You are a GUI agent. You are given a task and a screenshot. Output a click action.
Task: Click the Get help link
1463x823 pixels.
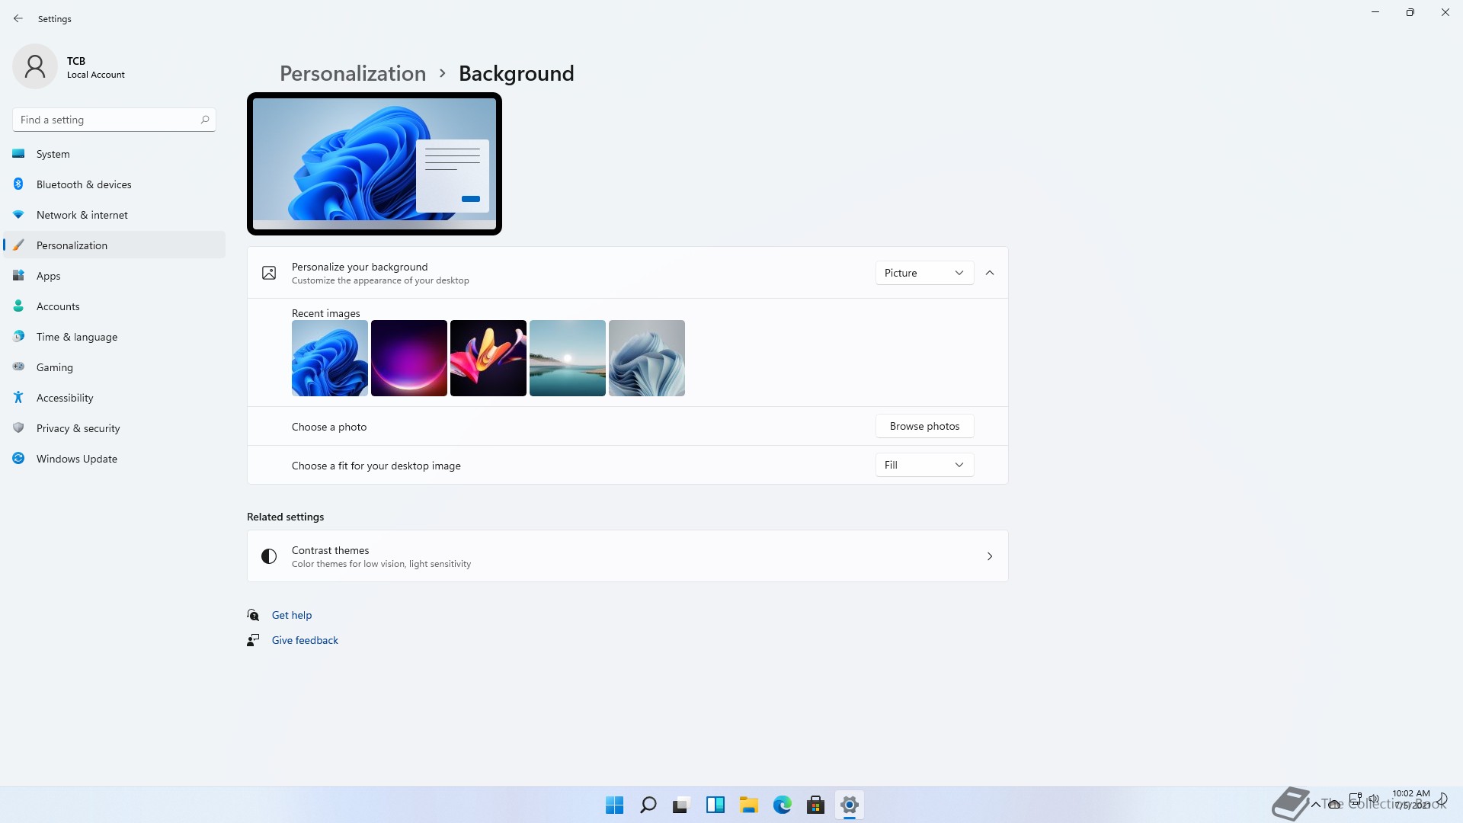tap(292, 615)
